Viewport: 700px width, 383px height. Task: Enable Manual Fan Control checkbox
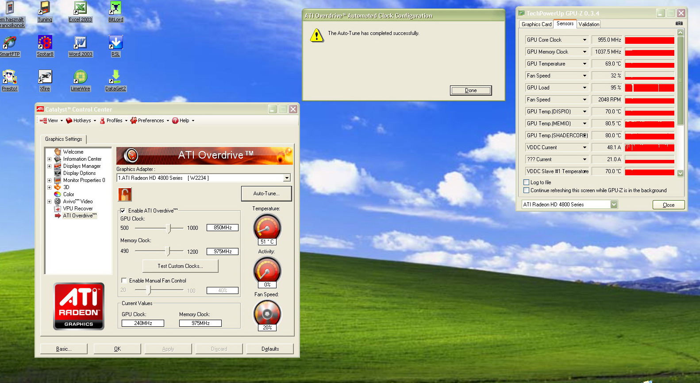124,281
